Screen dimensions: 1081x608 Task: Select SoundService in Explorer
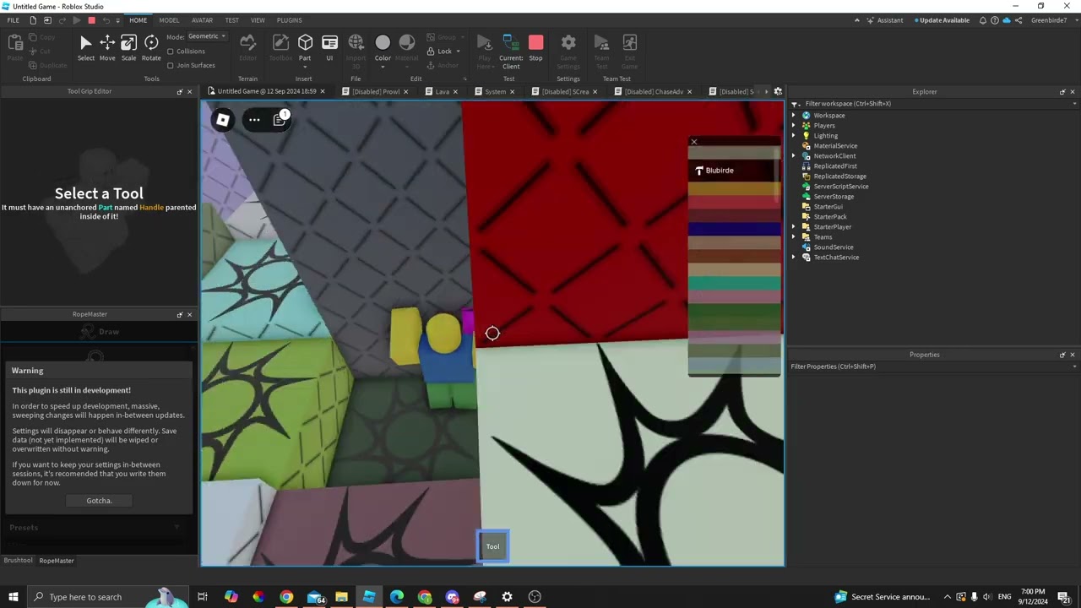tap(834, 247)
